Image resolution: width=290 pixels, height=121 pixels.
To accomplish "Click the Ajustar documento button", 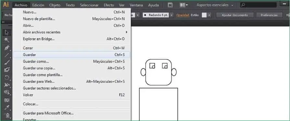I will [235, 15].
